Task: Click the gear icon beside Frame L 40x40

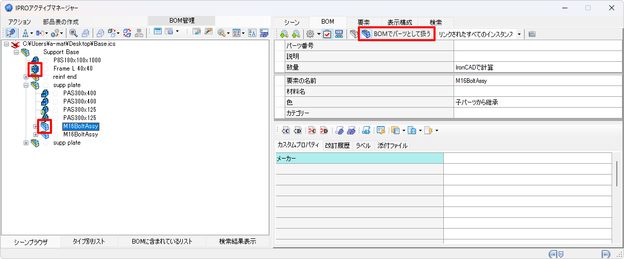Action: coord(35,68)
